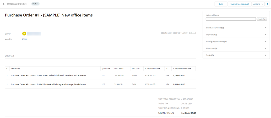Click the back arrow icon
The width and height of the screenshot is (271, 118).
pyautogui.click(x=4, y=4)
